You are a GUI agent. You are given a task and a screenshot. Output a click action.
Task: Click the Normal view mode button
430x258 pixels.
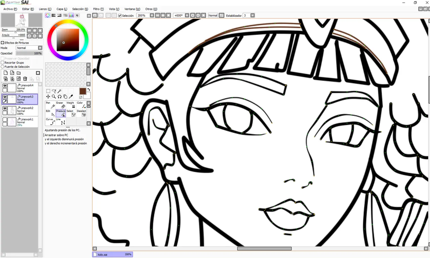point(213,15)
